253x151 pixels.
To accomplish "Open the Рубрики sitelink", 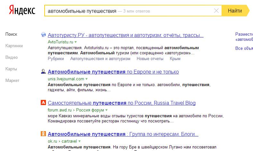I will click(56, 59).
